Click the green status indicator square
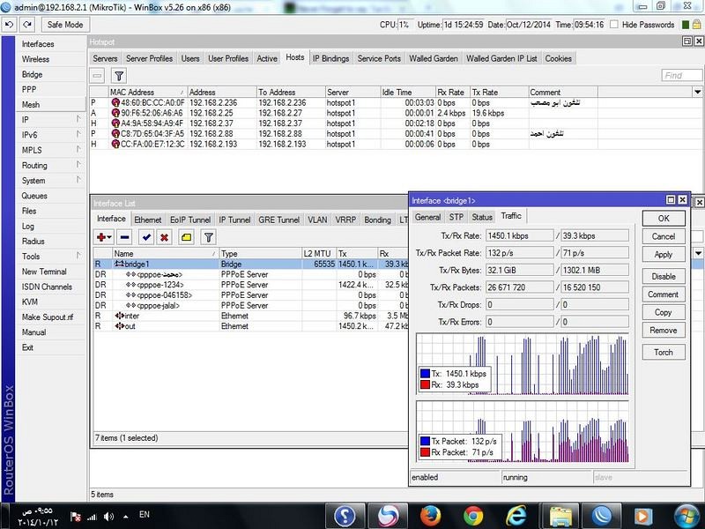Image resolution: width=705 pixels, height=529 pixels. (x=686, y=25)
